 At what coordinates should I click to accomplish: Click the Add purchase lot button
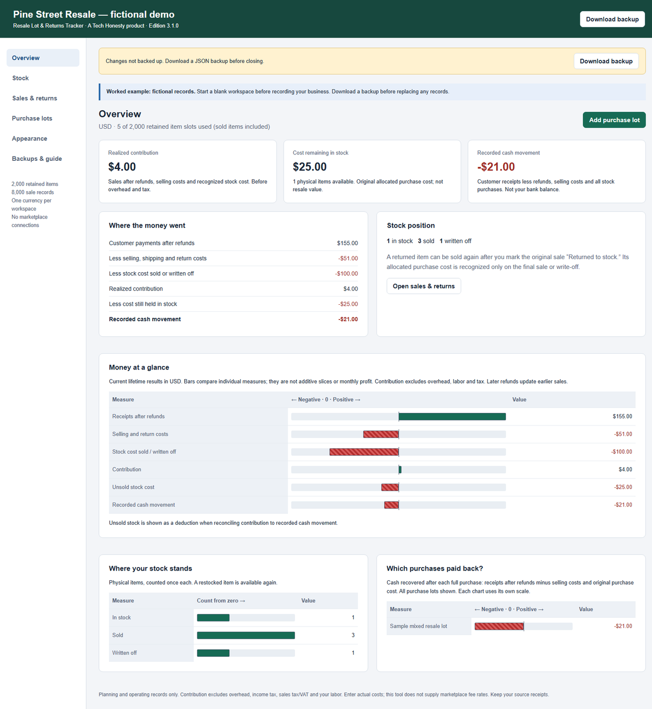pos(614,120)
